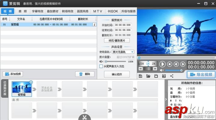Set playback speed to 1/2X
Screen dimensions: 216x120
(x=141, y=64)
